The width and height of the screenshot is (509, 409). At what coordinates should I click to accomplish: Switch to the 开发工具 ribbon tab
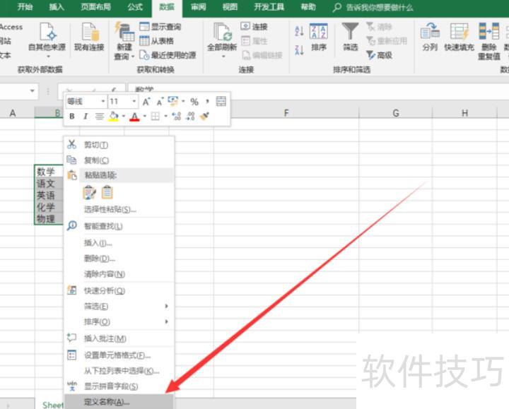269,7
